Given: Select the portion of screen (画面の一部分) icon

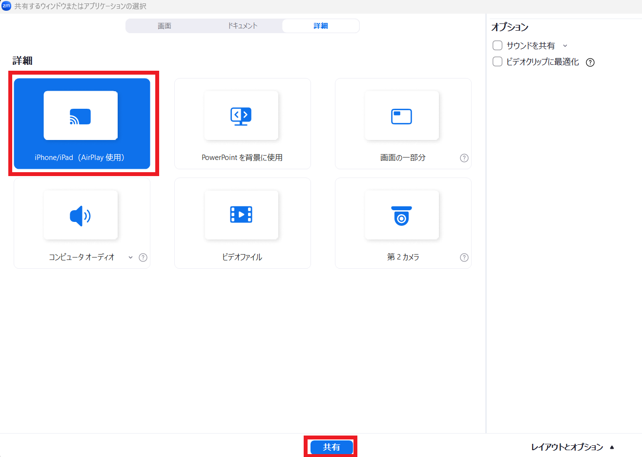Looking at the screenshot, I should pos(401,117).
